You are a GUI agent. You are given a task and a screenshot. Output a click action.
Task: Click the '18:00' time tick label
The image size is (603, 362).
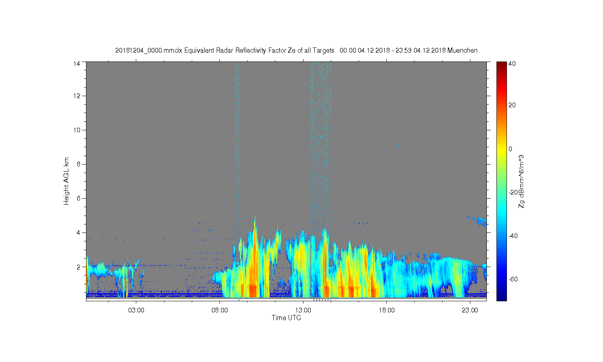387,311
